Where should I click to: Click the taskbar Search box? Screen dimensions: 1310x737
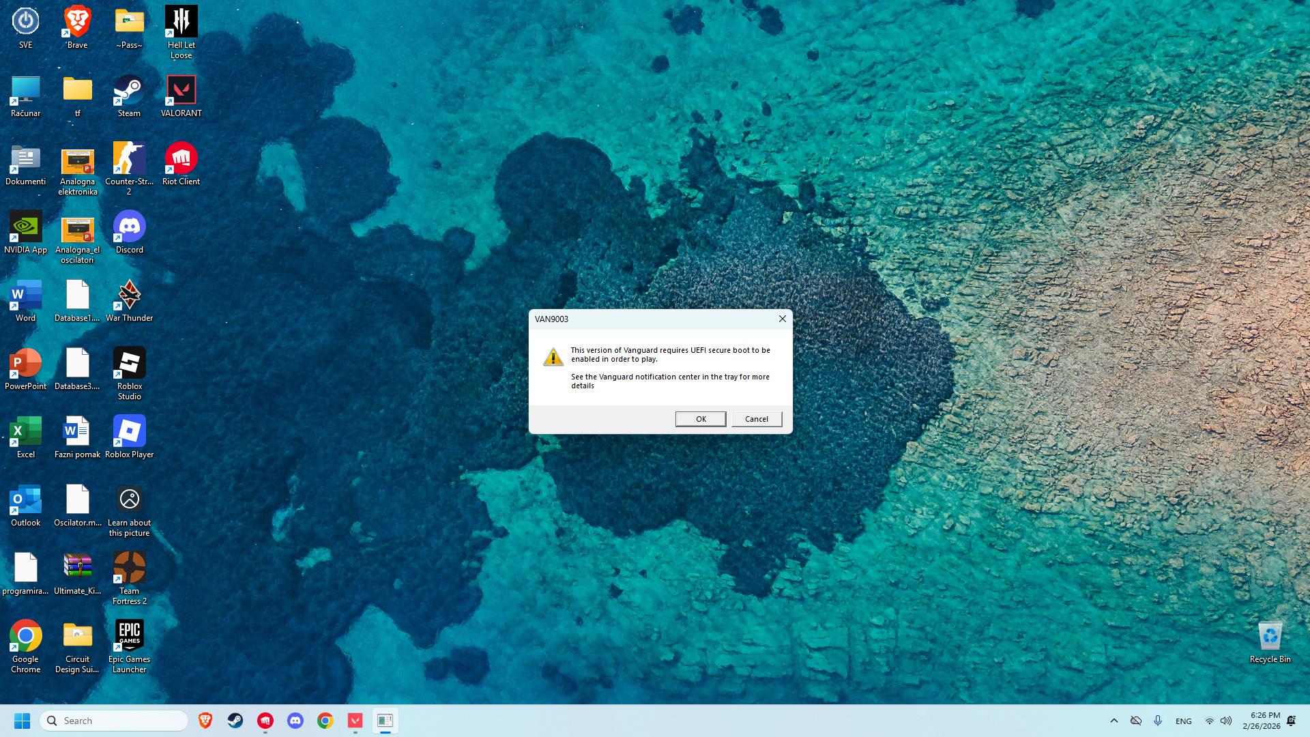click(x=115, y=721)
